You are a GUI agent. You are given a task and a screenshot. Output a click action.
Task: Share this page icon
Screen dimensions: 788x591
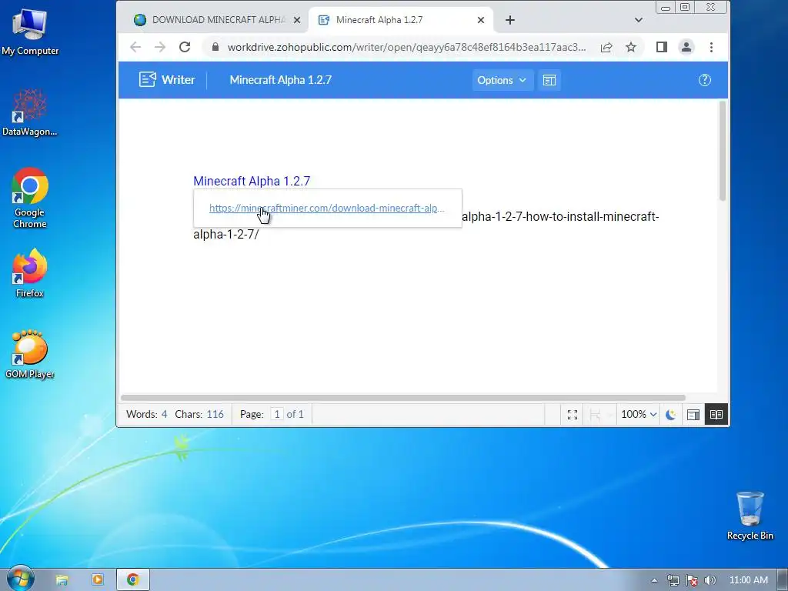pos(606,47)
